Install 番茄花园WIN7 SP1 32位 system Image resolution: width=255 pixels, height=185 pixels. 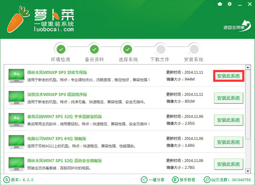click(229, 120)
